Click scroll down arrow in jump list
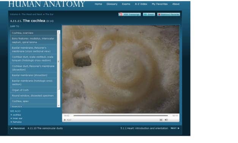The image size is (238, 143). (x=58, y=106)
